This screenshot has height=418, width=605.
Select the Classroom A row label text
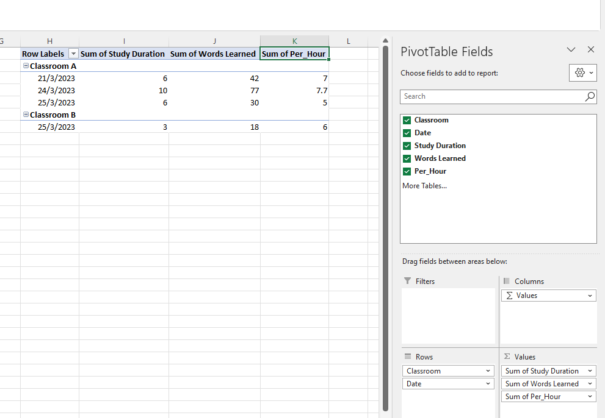53,66
